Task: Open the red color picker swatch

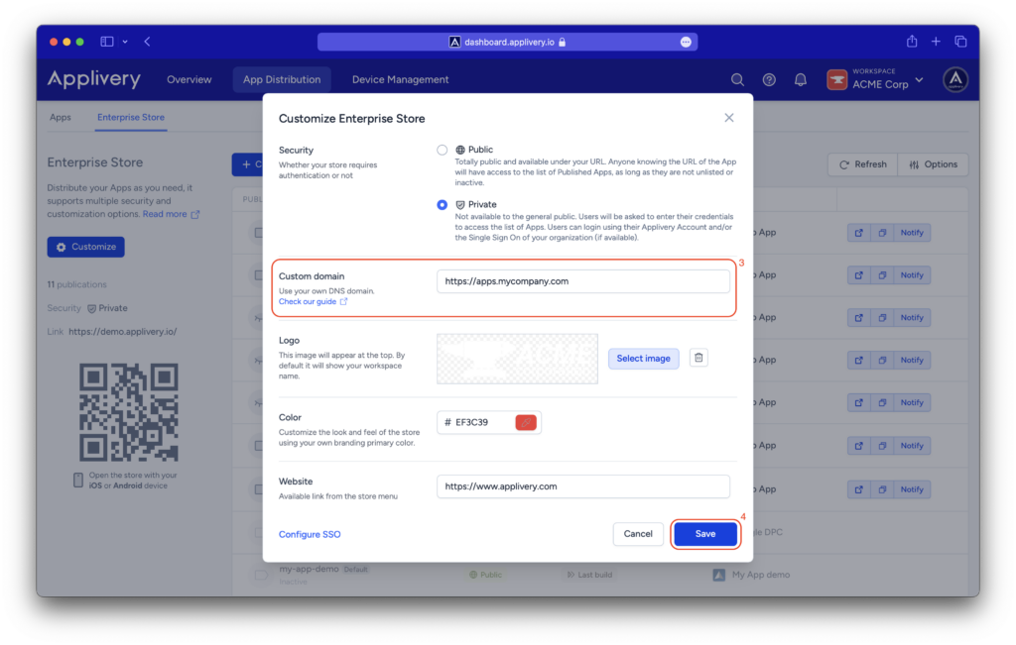Action: pyautogui.click(x=526, y=422)
